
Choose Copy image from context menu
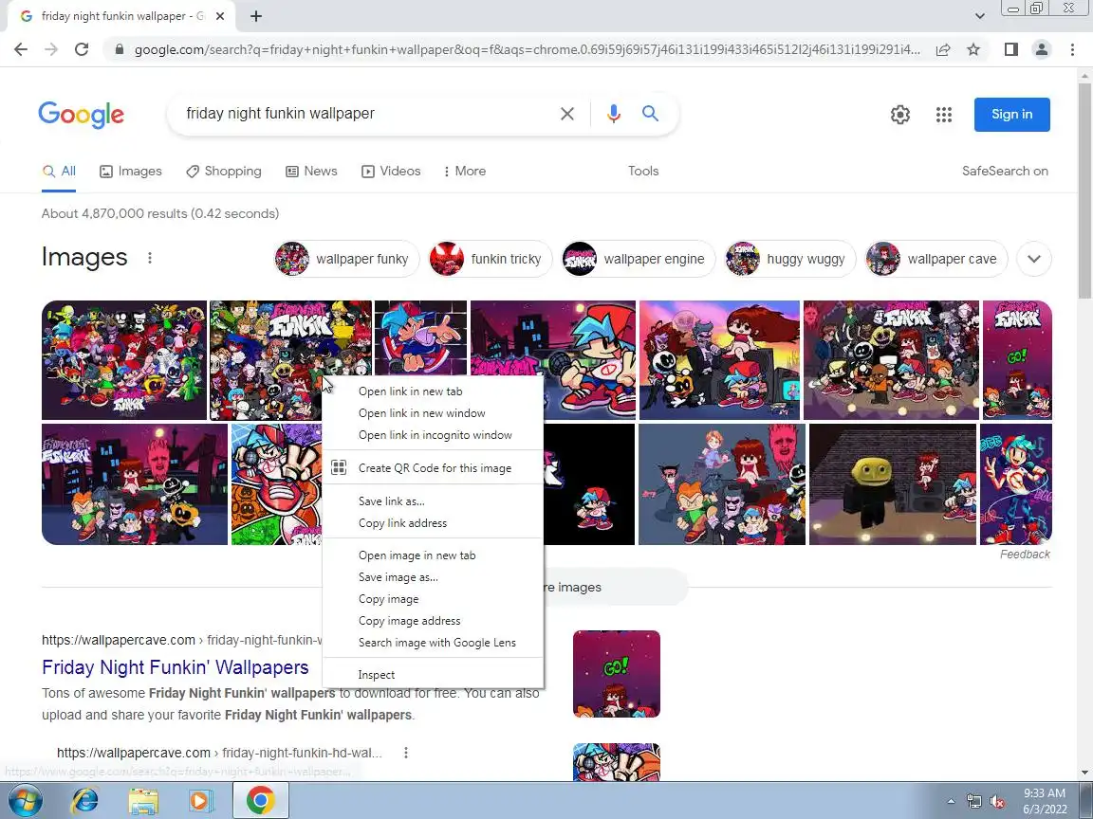433,599
